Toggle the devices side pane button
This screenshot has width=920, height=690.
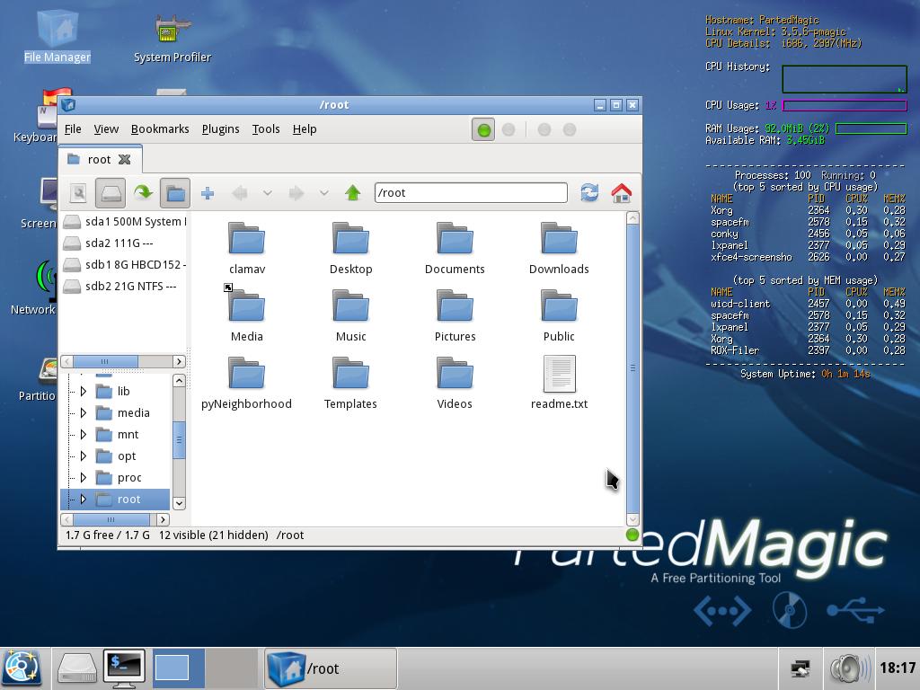(x=111, y=193)
